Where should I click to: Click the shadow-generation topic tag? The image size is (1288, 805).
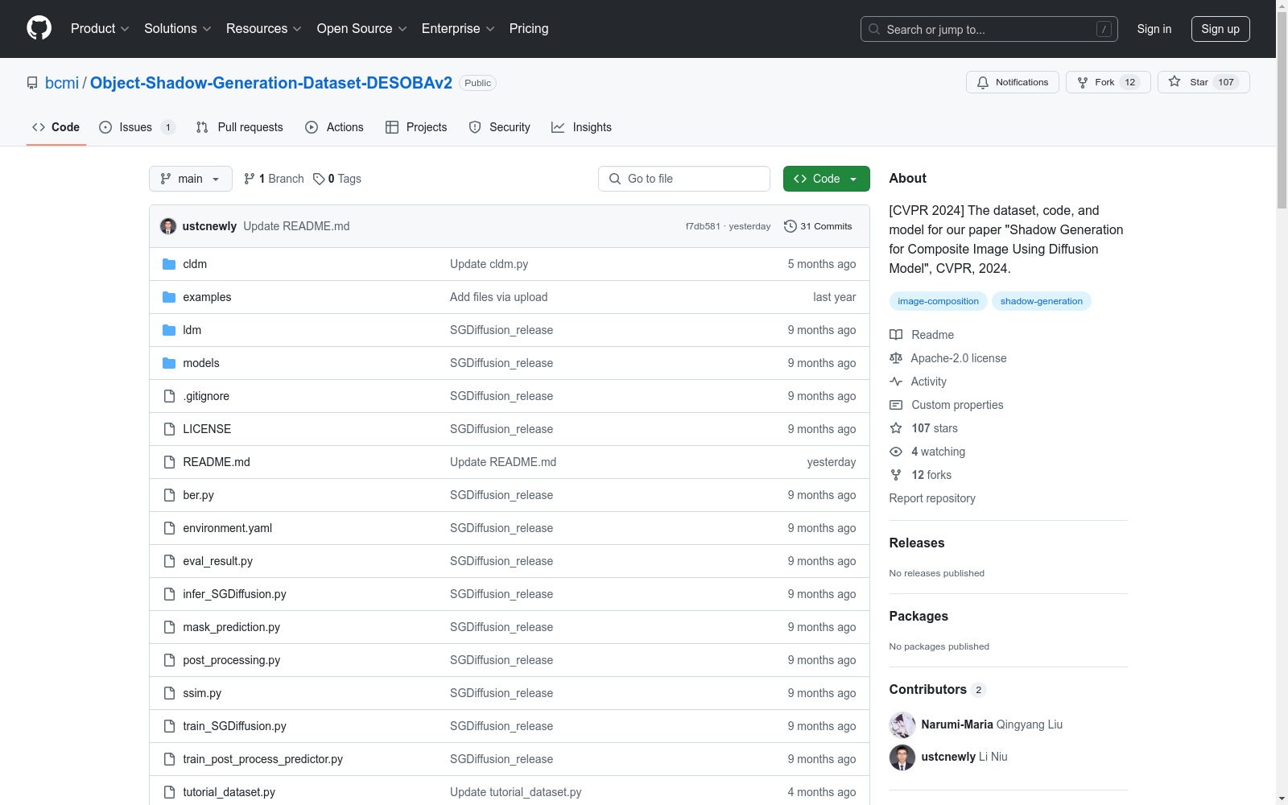pos(1042,301)
